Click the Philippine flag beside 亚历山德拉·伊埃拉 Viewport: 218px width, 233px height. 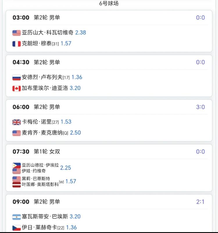[x=17, y=165]
